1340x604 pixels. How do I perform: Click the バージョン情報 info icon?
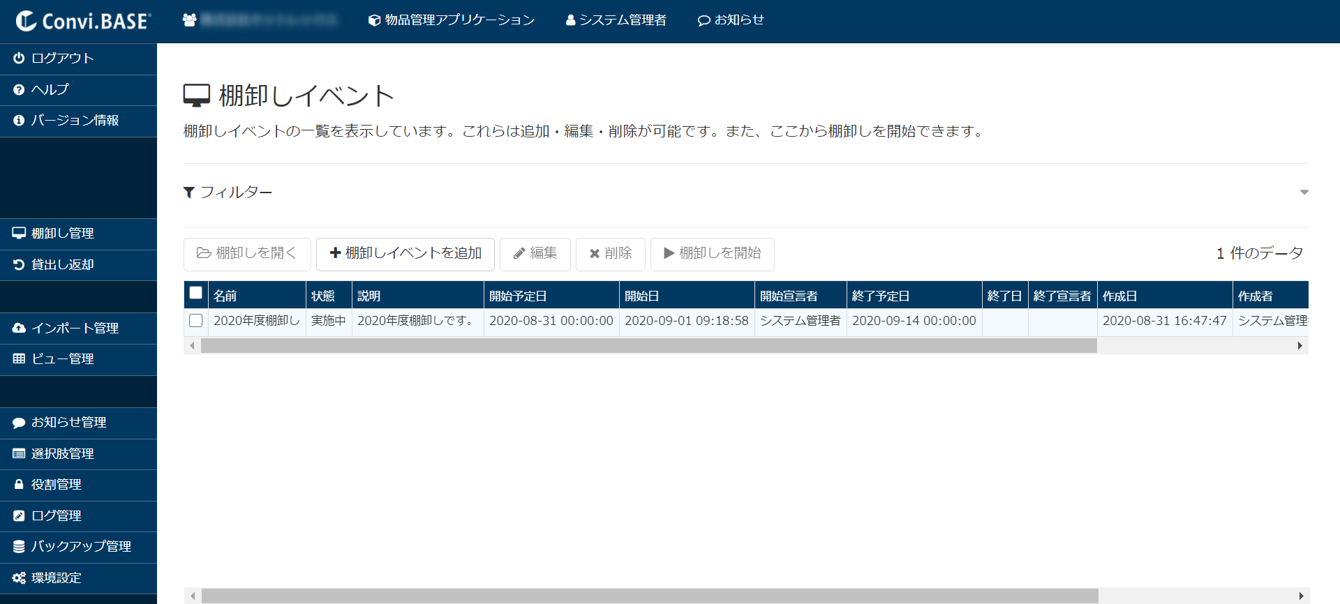pyautogui.click(x=19, y=121)
